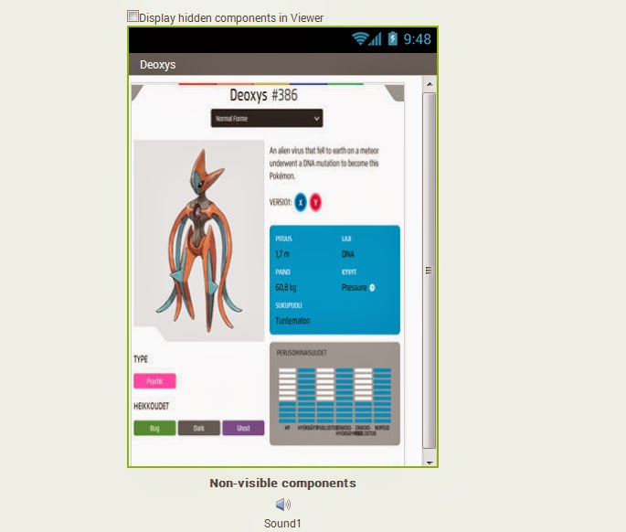Click the Deoxys artwork image

click(x=199, y=240)
